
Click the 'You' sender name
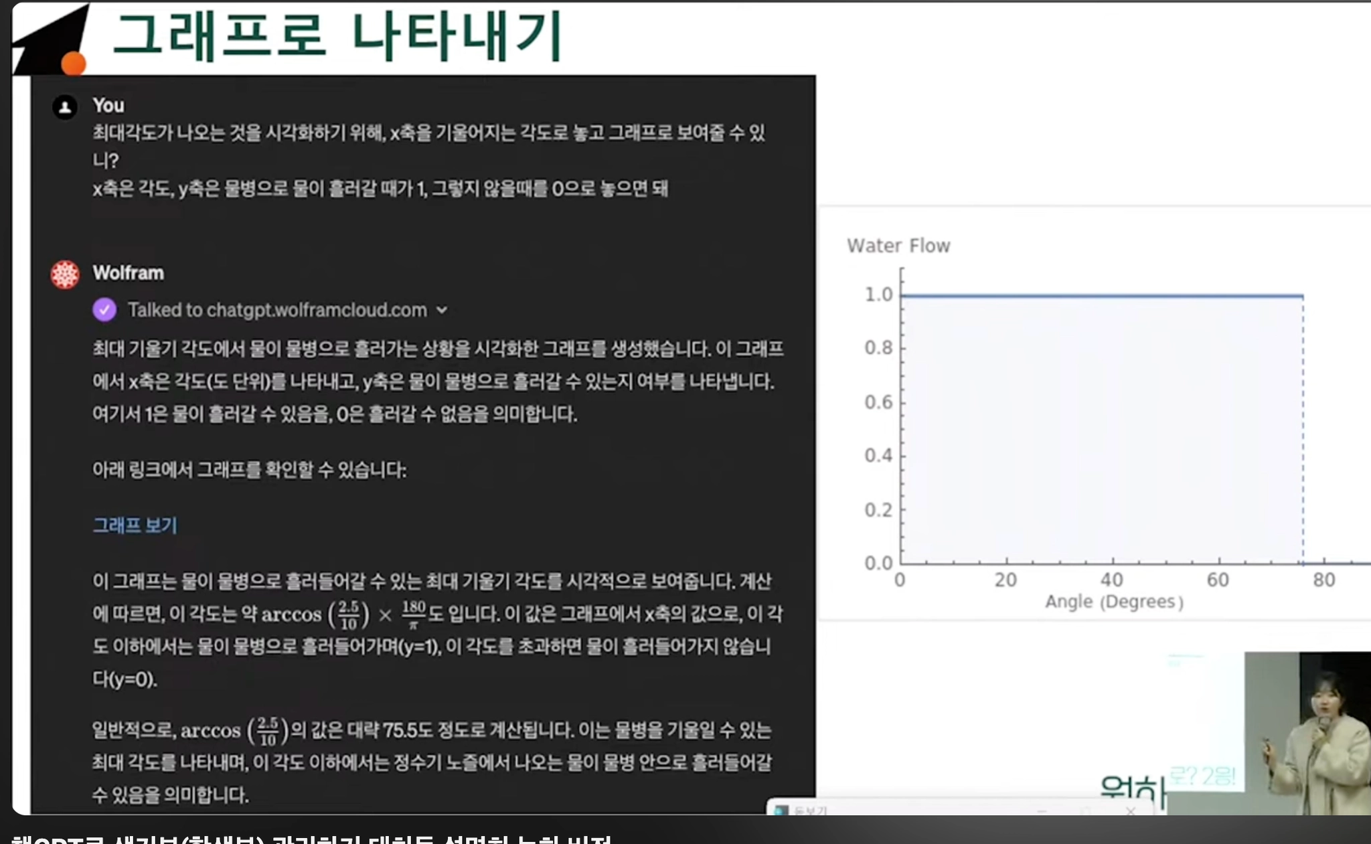pos(108,106)
